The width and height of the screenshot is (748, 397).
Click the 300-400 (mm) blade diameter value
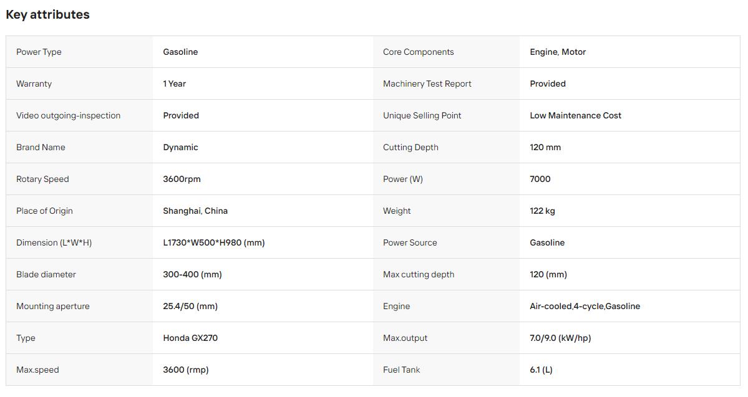point(192,274)
